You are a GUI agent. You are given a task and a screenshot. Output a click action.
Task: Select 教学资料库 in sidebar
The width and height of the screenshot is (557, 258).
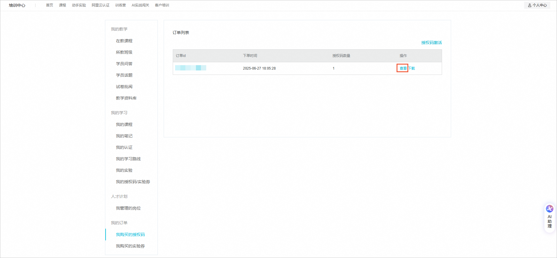(126, 98)
